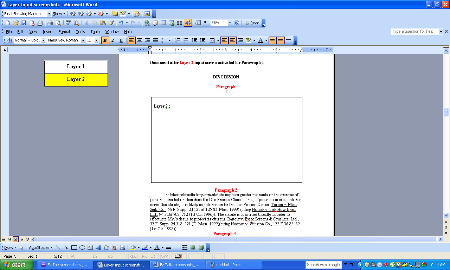Click the Read button

(x=252, y=23)
